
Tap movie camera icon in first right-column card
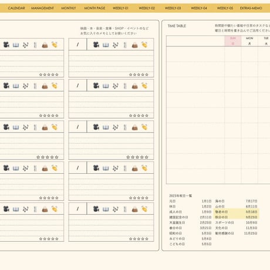[96, 45]
